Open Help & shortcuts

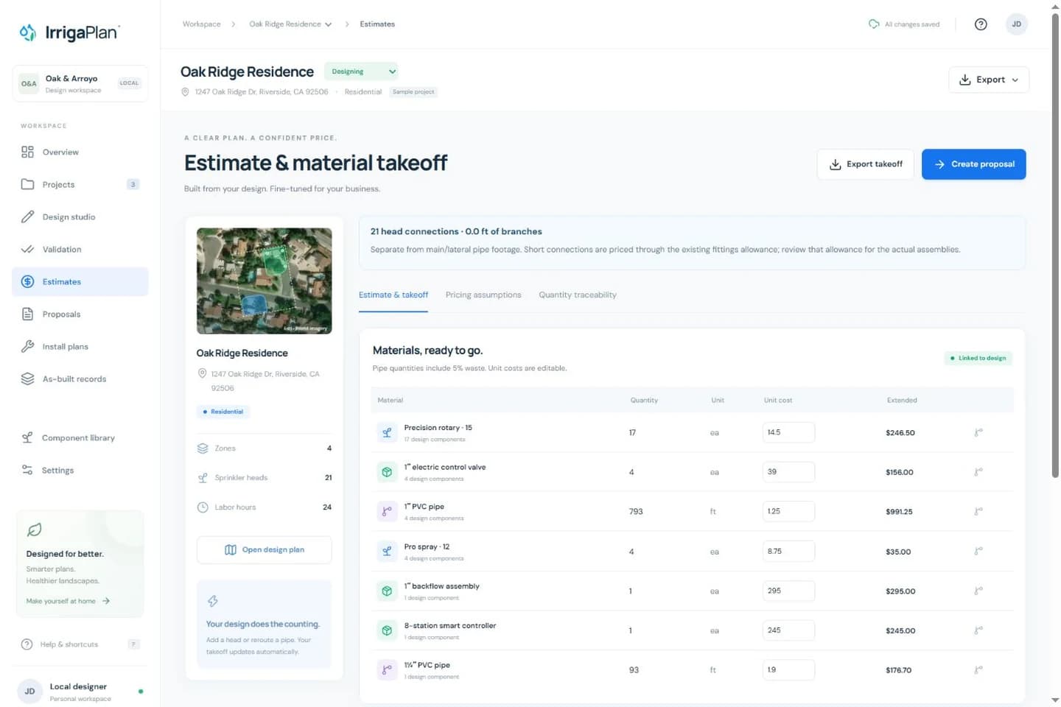click(x=80, y=644)
